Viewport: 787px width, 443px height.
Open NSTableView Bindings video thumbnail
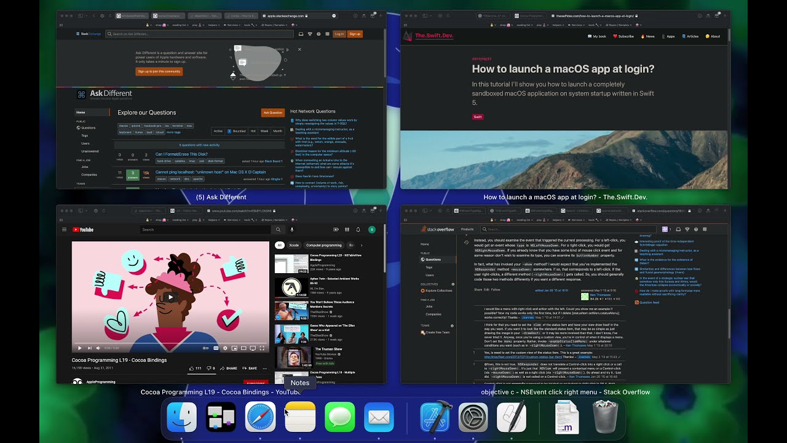coord(291,265)
